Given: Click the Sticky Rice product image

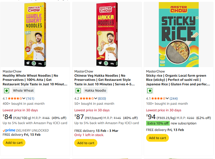Looking at the screenshot, I should coord(178,34).
